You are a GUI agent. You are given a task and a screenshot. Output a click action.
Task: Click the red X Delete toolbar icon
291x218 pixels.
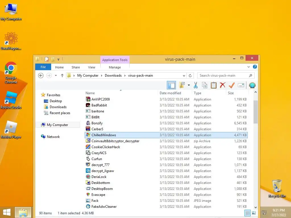coord(223,85)
